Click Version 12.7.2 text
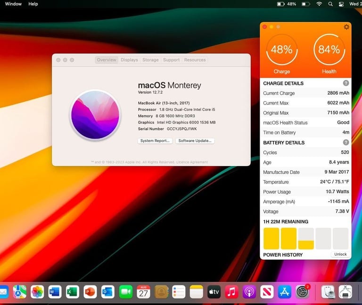The width and height of the screenshot is (362, 305). (x=150, y=92)
